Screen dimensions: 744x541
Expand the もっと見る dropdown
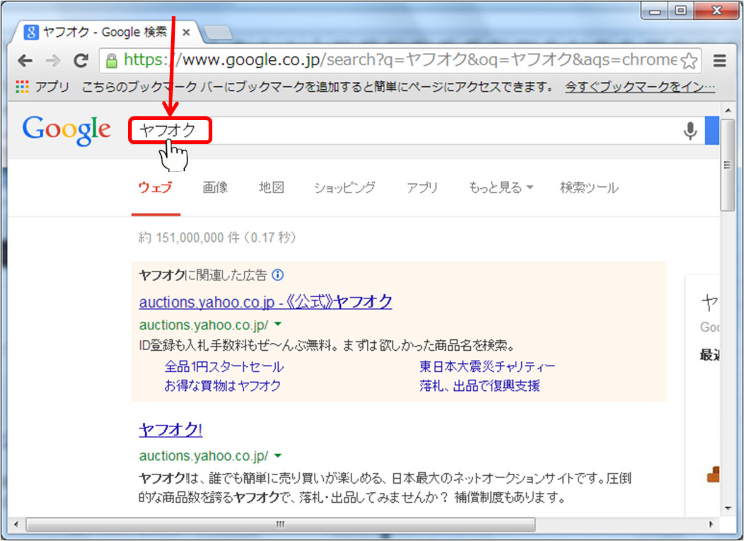(500, 188)
